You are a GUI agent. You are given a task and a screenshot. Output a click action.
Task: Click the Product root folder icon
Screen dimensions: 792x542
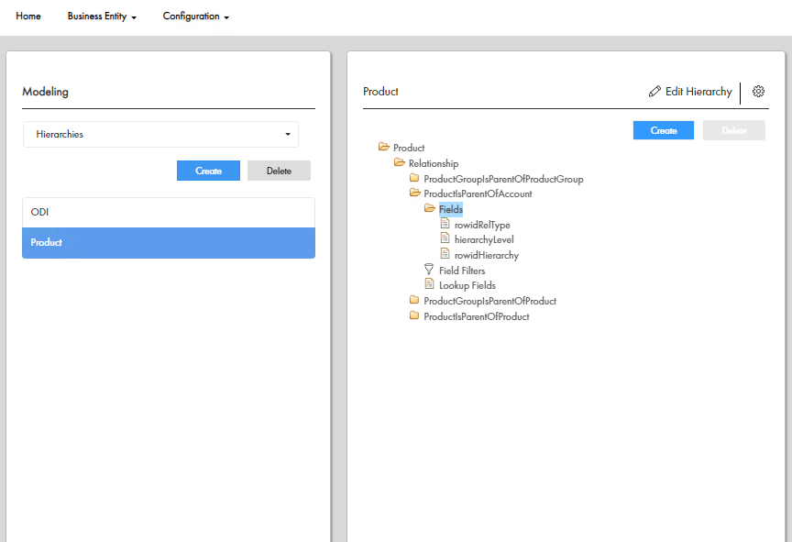(384, 147)
